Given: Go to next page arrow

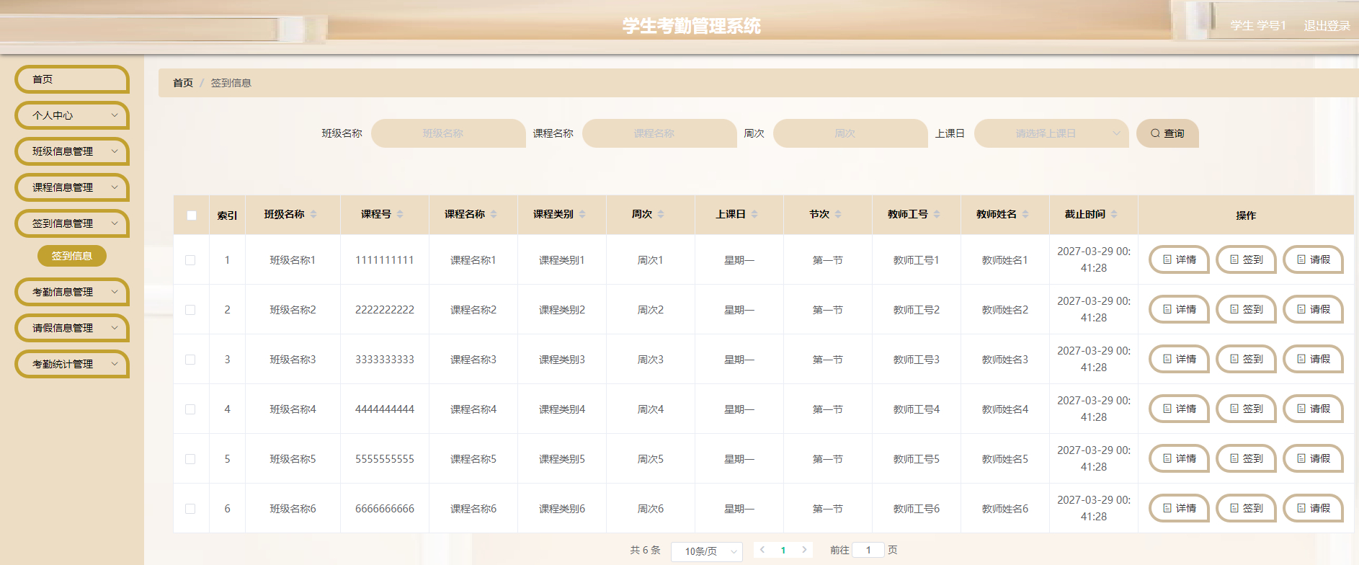Looking at the screenshot, I should (x=804, y=550).
